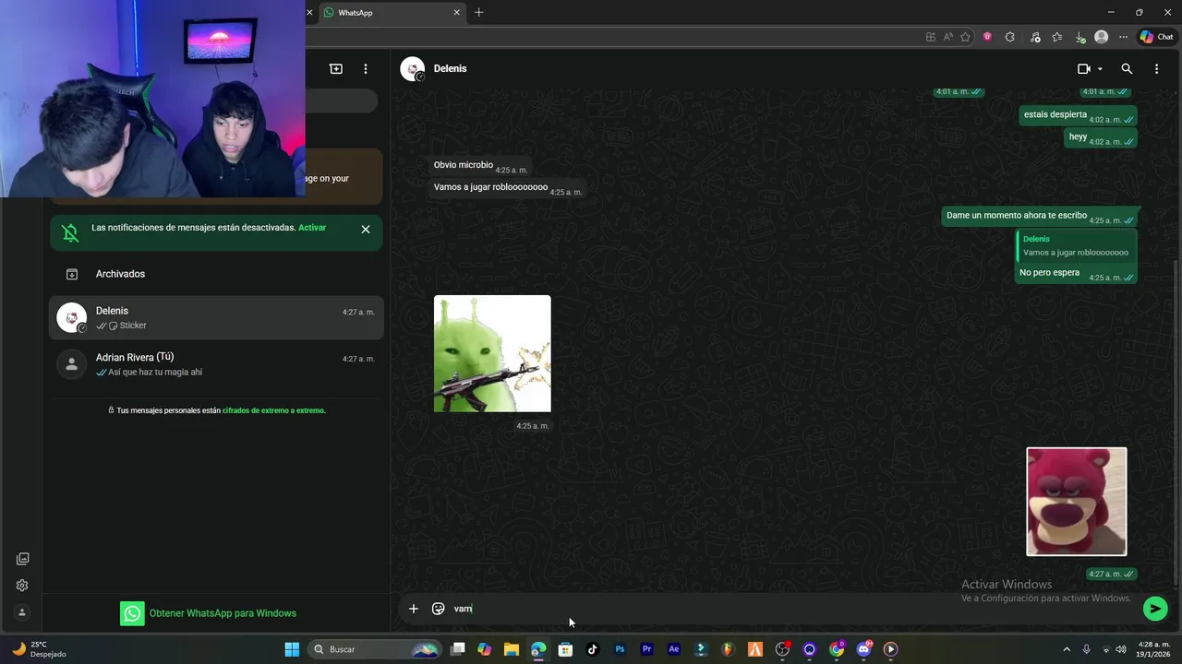Open the media control music icon

(x=1035, y=37)
